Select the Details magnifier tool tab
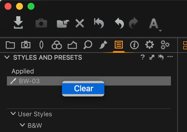187x132 pixels. point(88,45)
